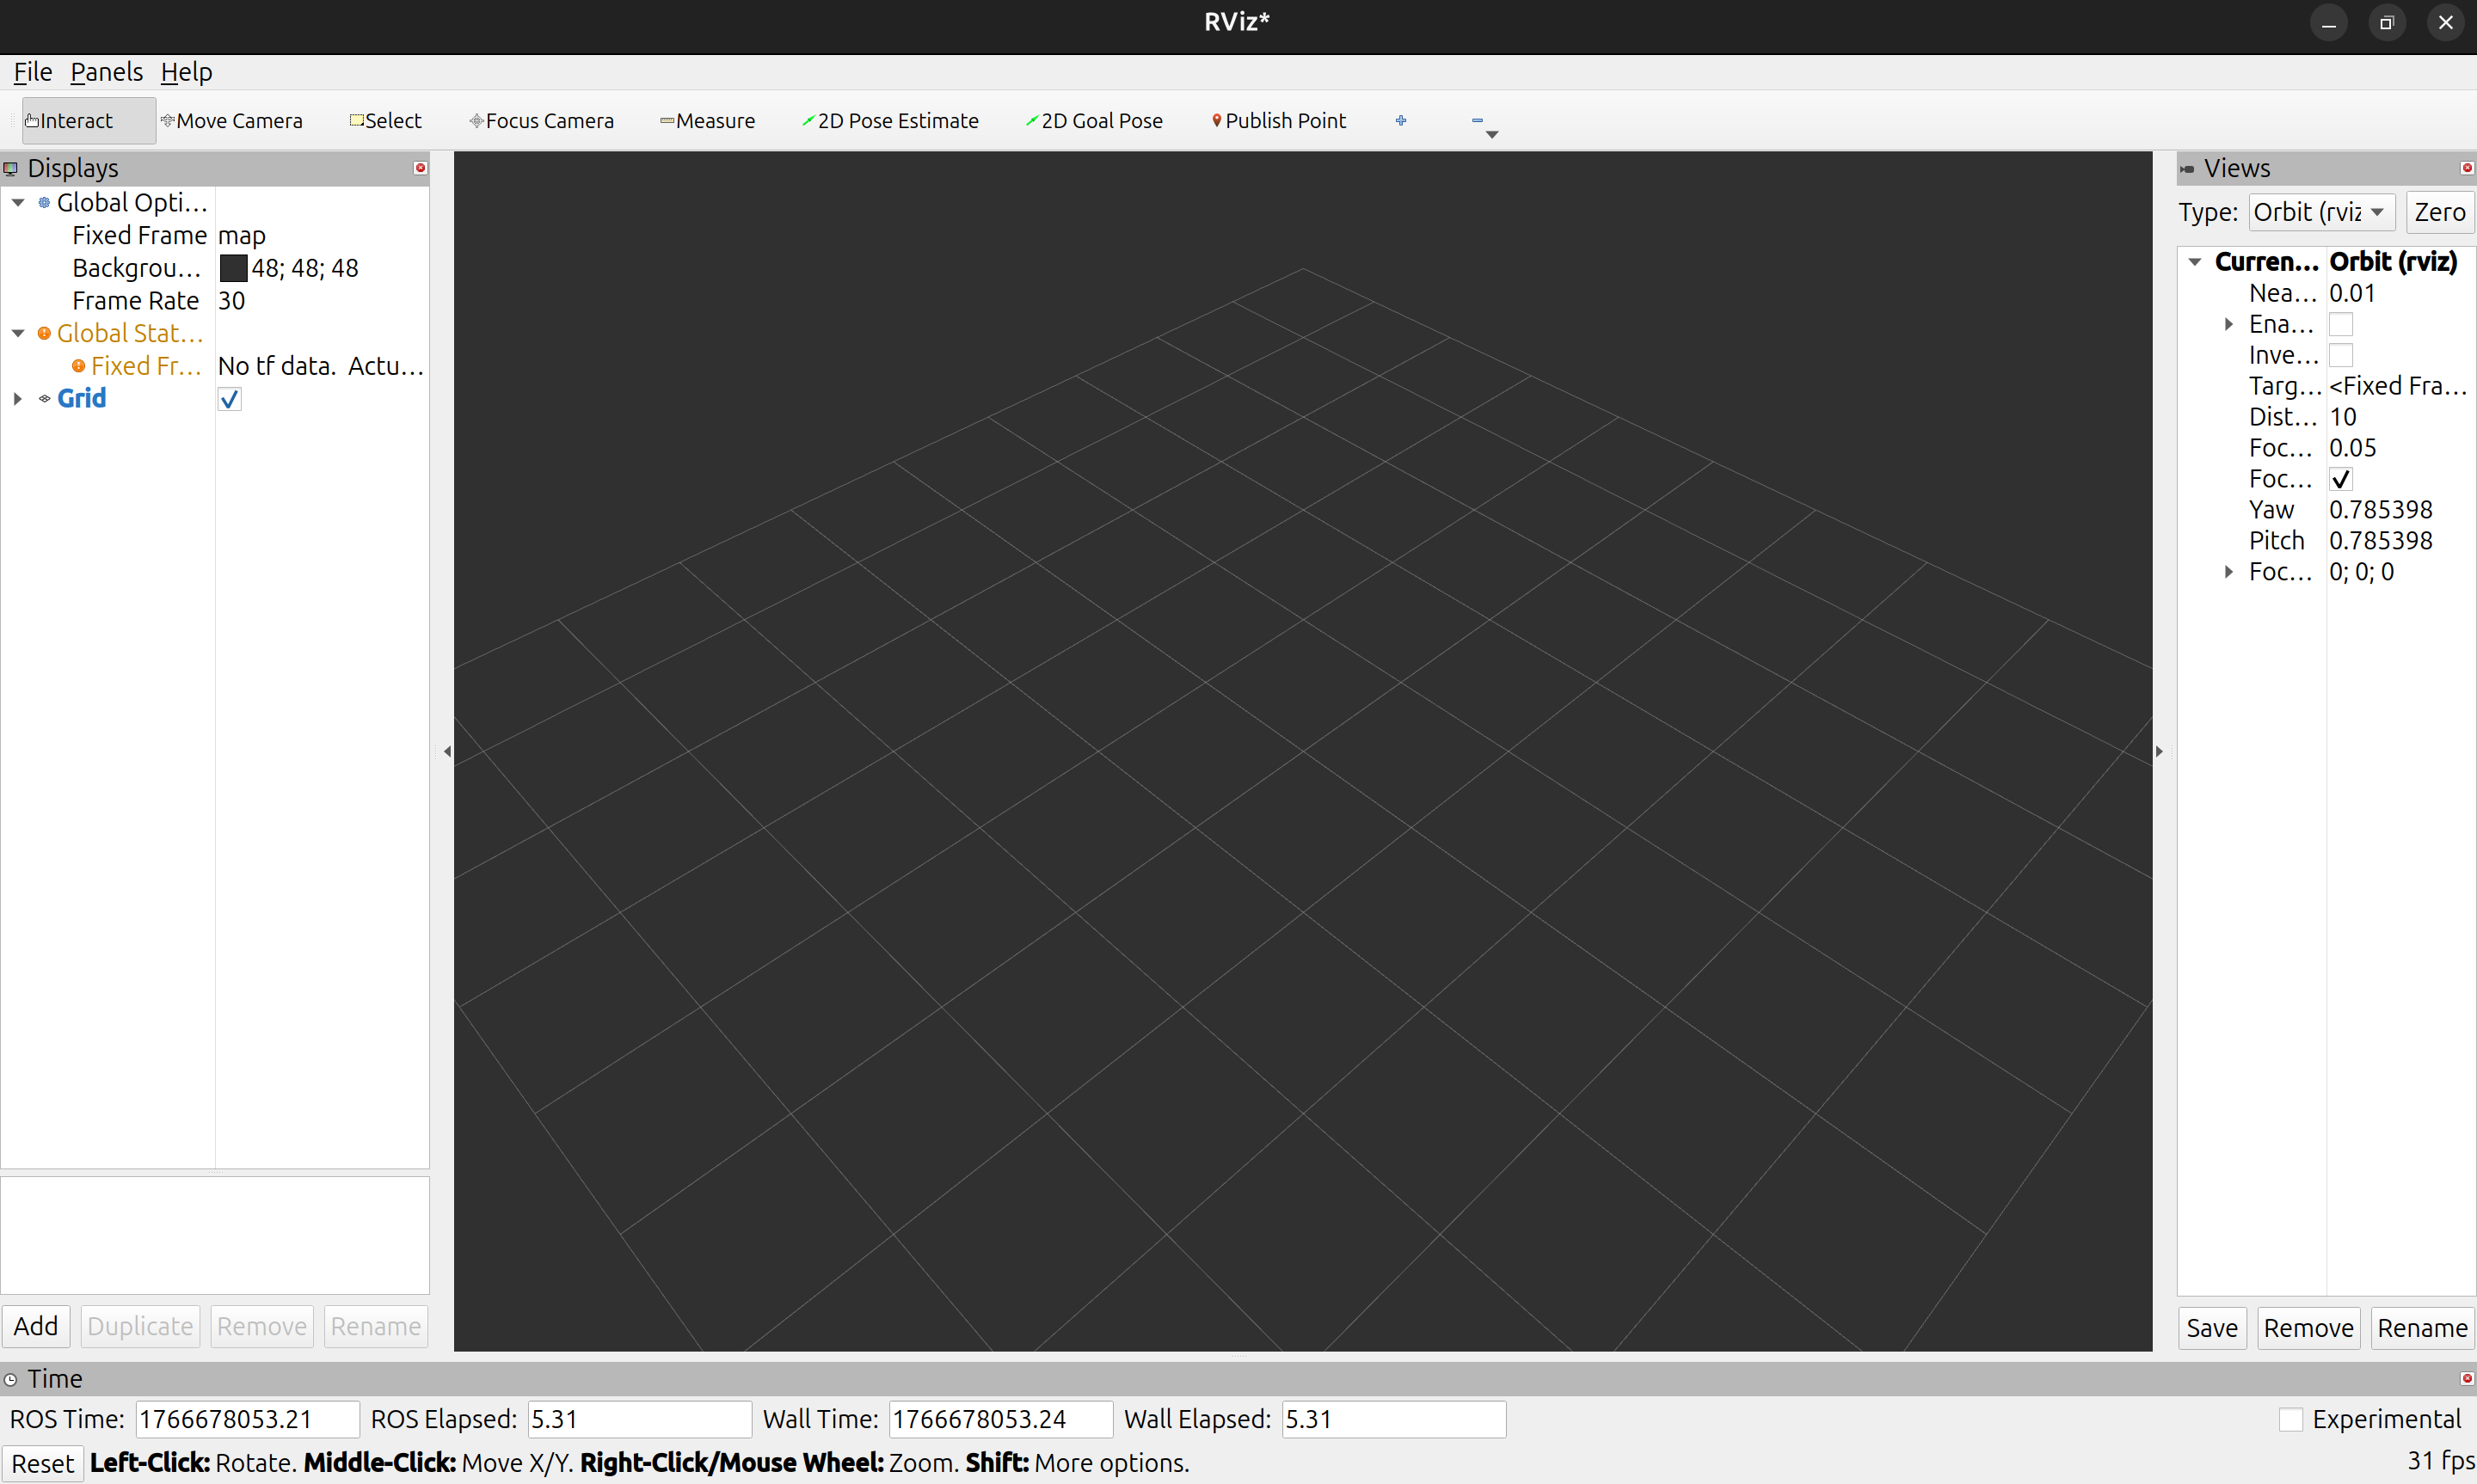Click the Grid display icon

coord(44,399)
